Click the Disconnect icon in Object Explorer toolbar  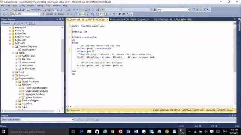click(x=18, y=23)
